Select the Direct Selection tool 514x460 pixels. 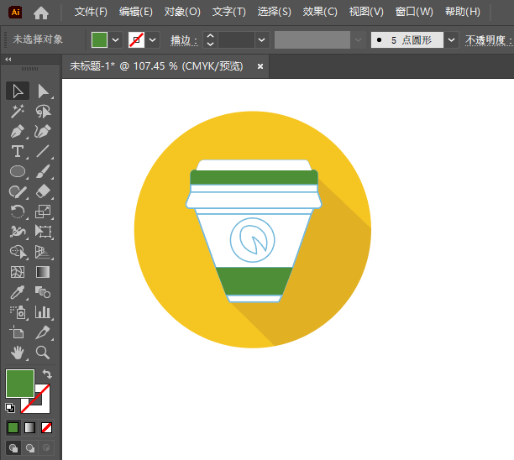(43, 91)
